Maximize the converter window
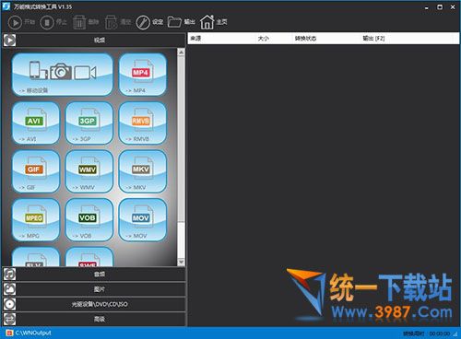This screenshot has width=461, height=339. click(440, 6)
